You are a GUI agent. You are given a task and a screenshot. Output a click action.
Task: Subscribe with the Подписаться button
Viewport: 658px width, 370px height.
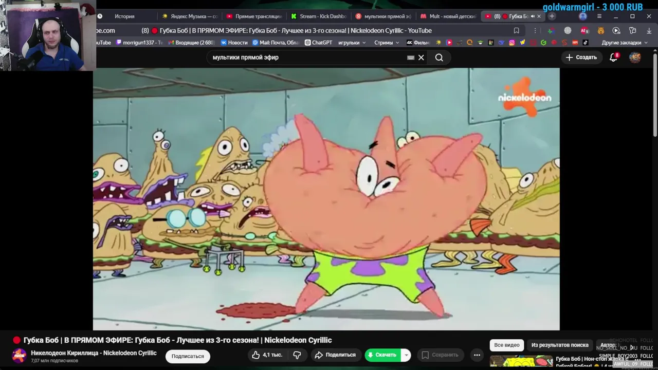click(188, 356)
